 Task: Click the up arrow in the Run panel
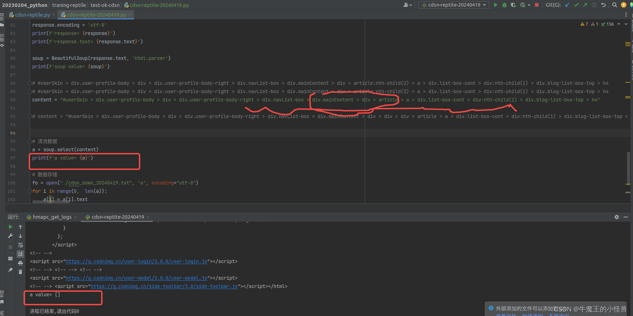click(x=20, y=227)
